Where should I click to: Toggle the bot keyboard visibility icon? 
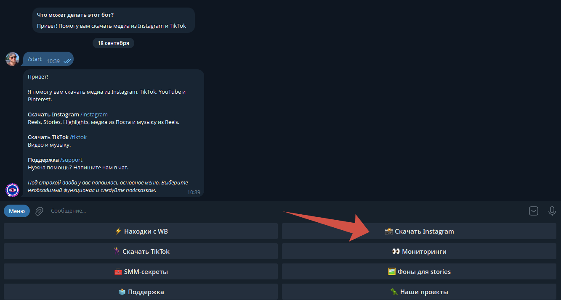click(x=533, y=211)
